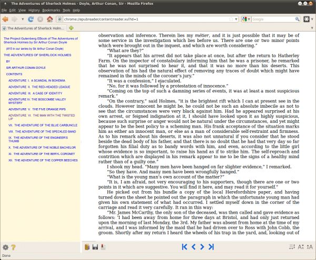The image size is (316, 260).
Task: Open Adventure II. The Red-Headed League
Action: coord(39,87)
